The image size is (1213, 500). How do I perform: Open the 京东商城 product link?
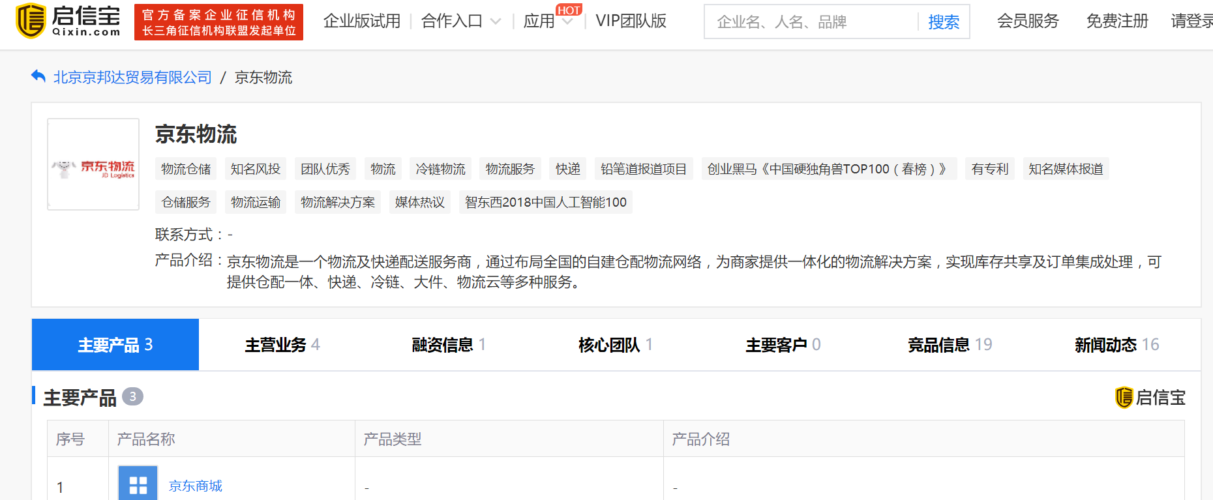click(x=196, y=486)
